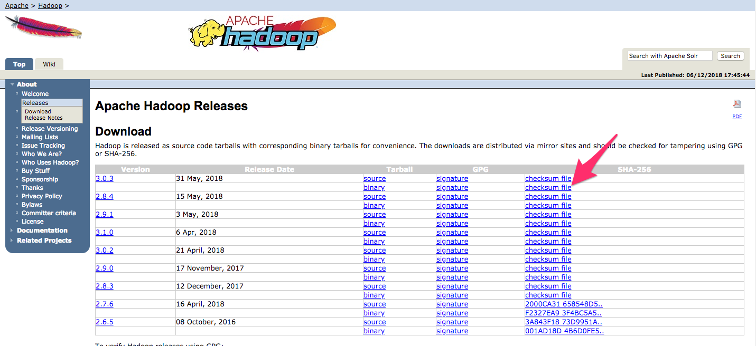Screen dimensions: 756x346
Task: Expand the Documentation section
Action: 42,230
